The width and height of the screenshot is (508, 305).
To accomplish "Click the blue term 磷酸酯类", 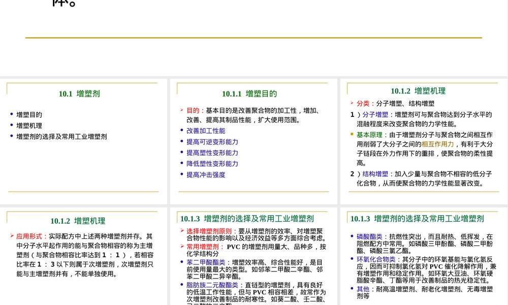I will (x=370, y=237).
